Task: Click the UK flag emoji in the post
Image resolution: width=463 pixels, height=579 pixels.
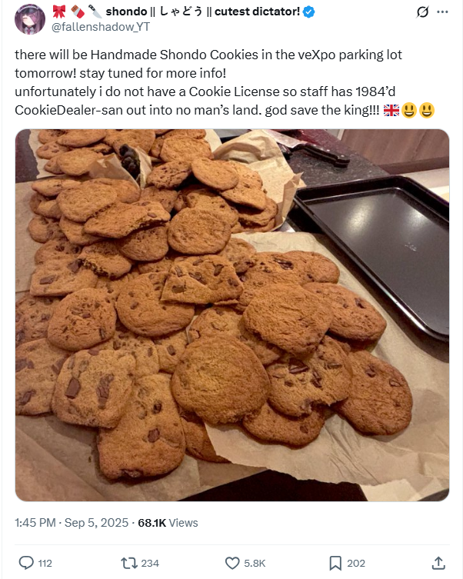Action: [x=391, y=110]
